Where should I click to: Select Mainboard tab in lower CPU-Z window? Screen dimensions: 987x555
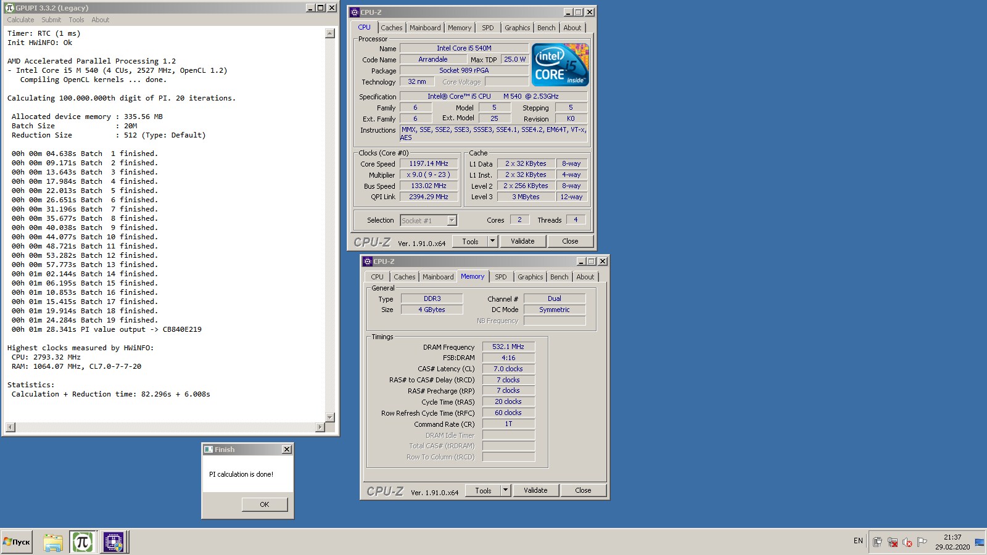tap(438, 277)
